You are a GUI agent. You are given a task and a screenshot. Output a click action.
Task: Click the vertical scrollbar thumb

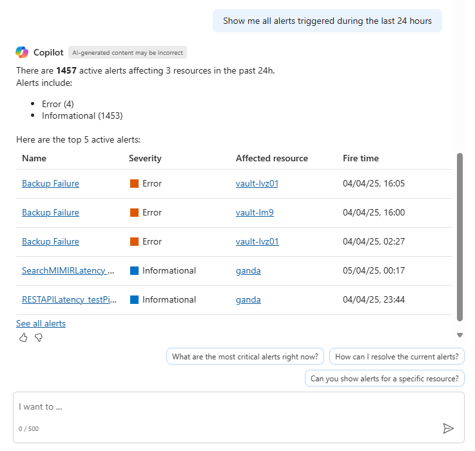460,237
